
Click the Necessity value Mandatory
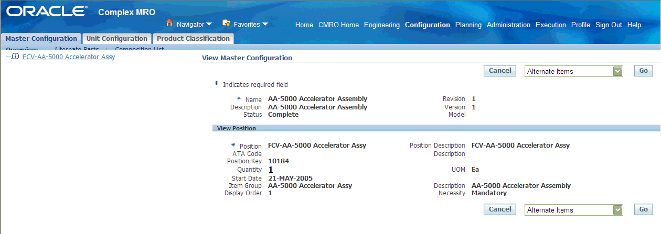pos(489,193)
